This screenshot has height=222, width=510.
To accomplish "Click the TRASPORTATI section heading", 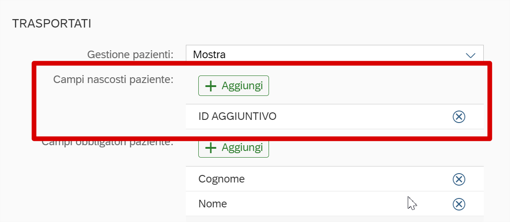I will [52, 24].
